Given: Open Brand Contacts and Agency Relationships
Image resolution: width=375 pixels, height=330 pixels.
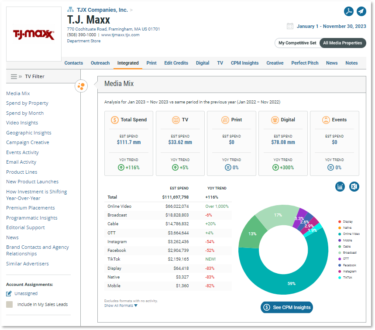Looking at the screenshot, I should tap(38, 251).
